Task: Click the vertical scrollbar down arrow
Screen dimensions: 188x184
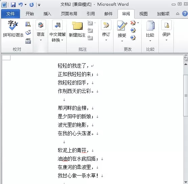Action: pyautogui.click(x=186, y=182)
